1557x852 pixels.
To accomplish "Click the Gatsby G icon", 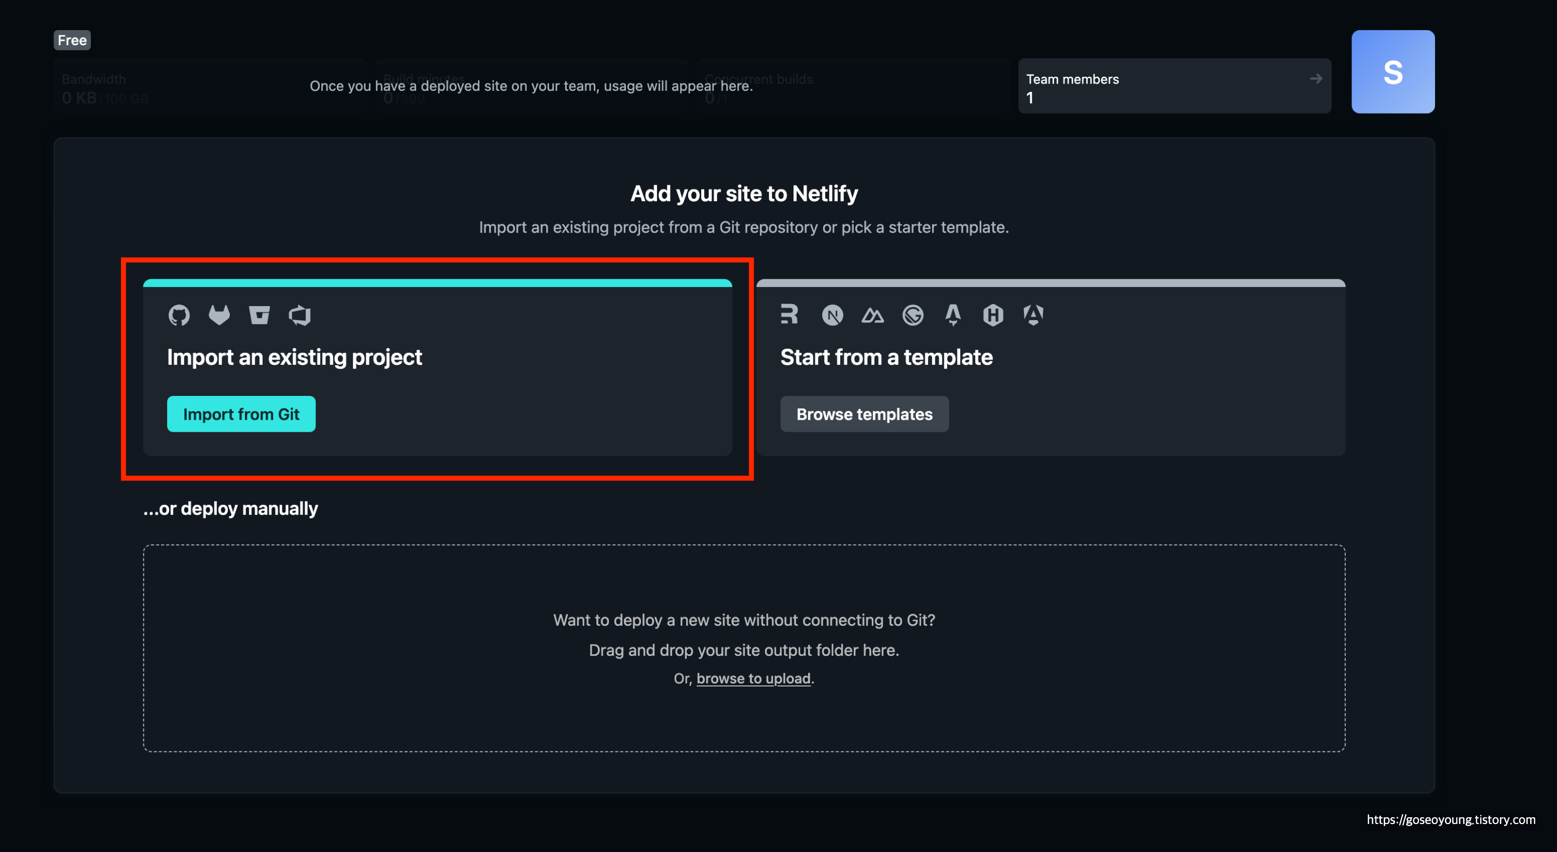I will click(913, 315).
